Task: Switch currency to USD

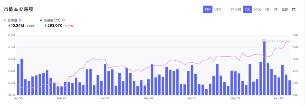Action: pos(217,9)
